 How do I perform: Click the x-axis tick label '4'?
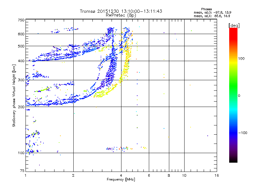click(121, 175)
